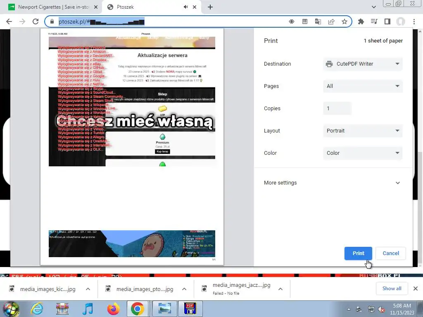Reload the ptoszek.pl page
423x317 pixels.
(36, 21)
